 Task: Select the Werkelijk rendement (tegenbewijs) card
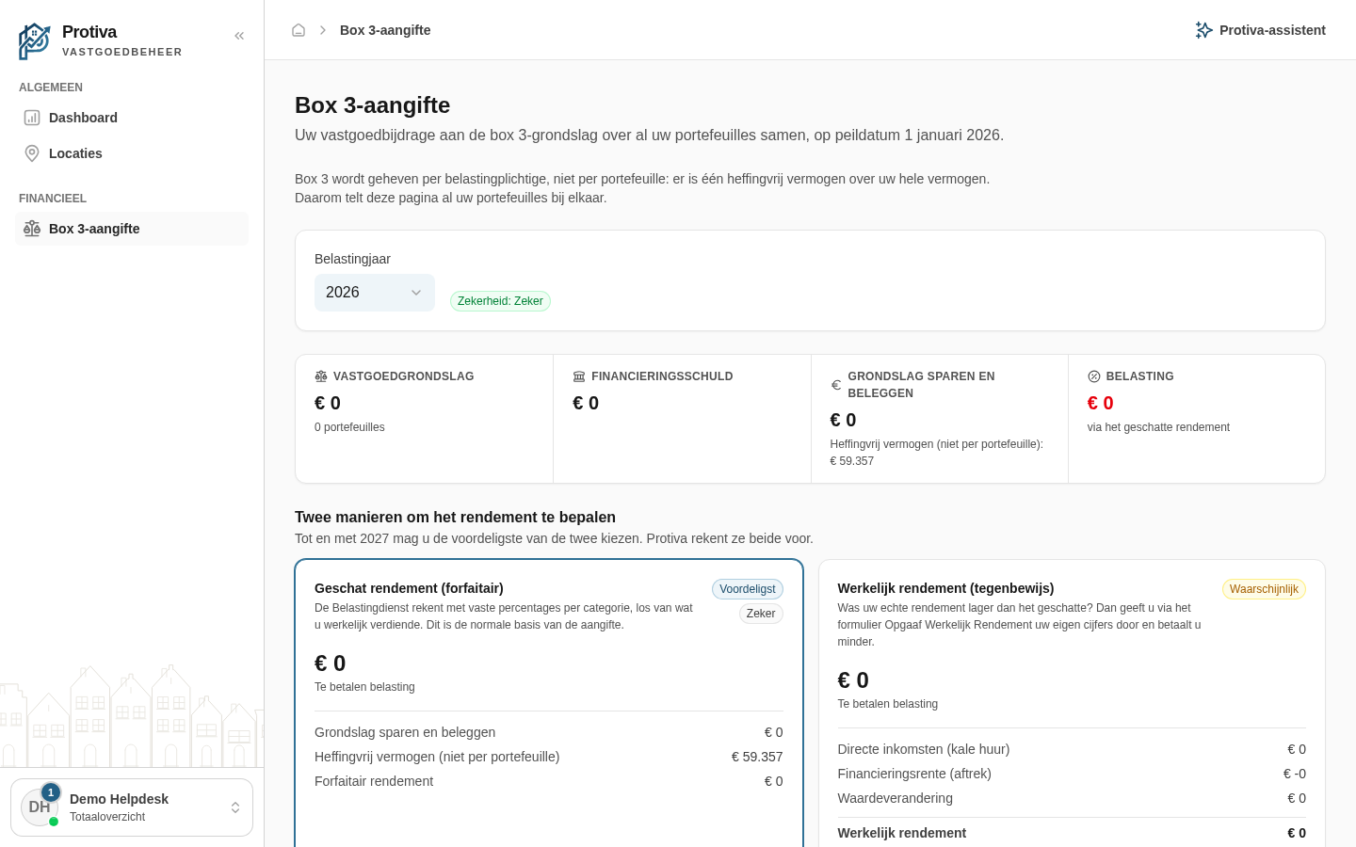point(1072,704)
